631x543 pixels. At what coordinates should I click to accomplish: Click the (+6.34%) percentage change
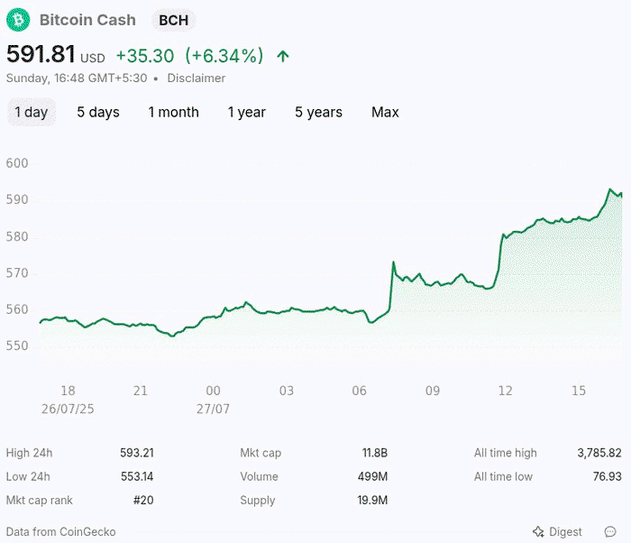coord(224,56)
